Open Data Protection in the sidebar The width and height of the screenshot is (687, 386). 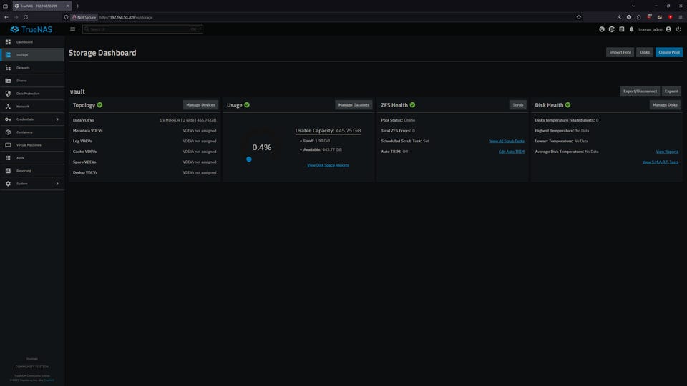[x=28, y=94]
